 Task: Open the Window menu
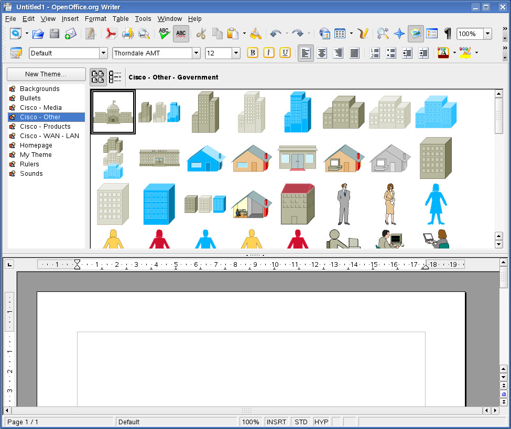point(169,18)
